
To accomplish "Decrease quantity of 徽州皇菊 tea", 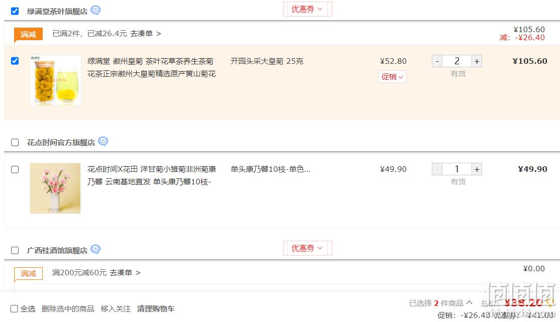I will click(437, 61).
